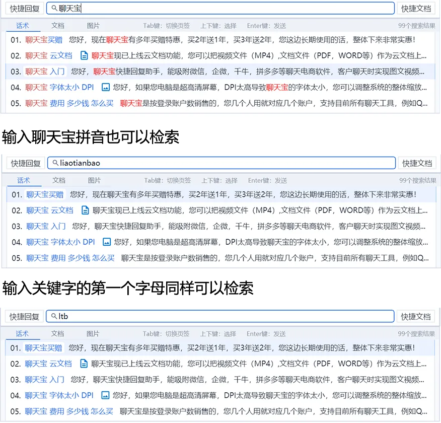The height and width of the screenshot is (423, 441).
Task: Click the search icon in the liaotianbao search box
Action: point(56,163)
